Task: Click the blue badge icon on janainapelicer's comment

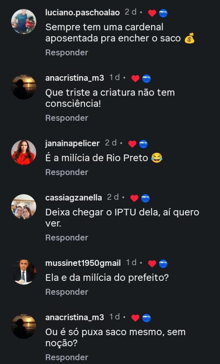Action: coord(144,144)
